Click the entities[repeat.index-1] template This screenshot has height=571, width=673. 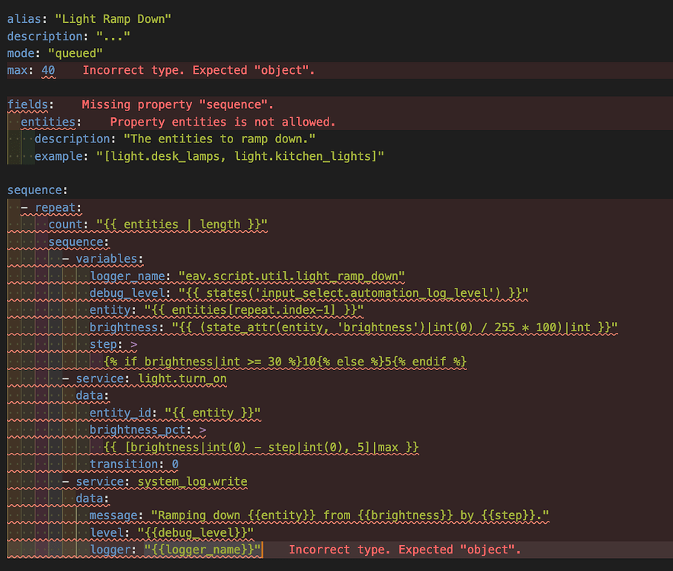[x=254, y=310]
